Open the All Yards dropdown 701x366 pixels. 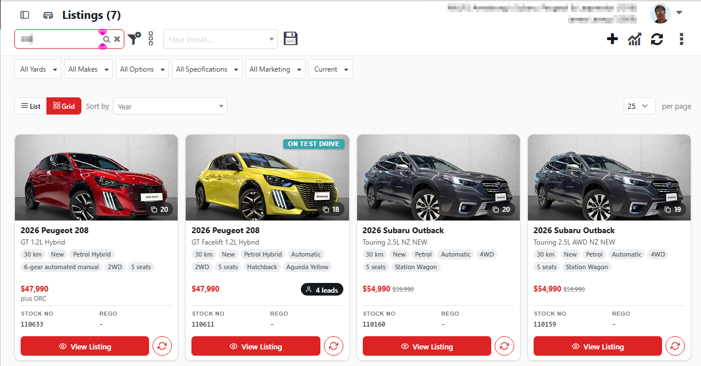(x=38, y=69)
